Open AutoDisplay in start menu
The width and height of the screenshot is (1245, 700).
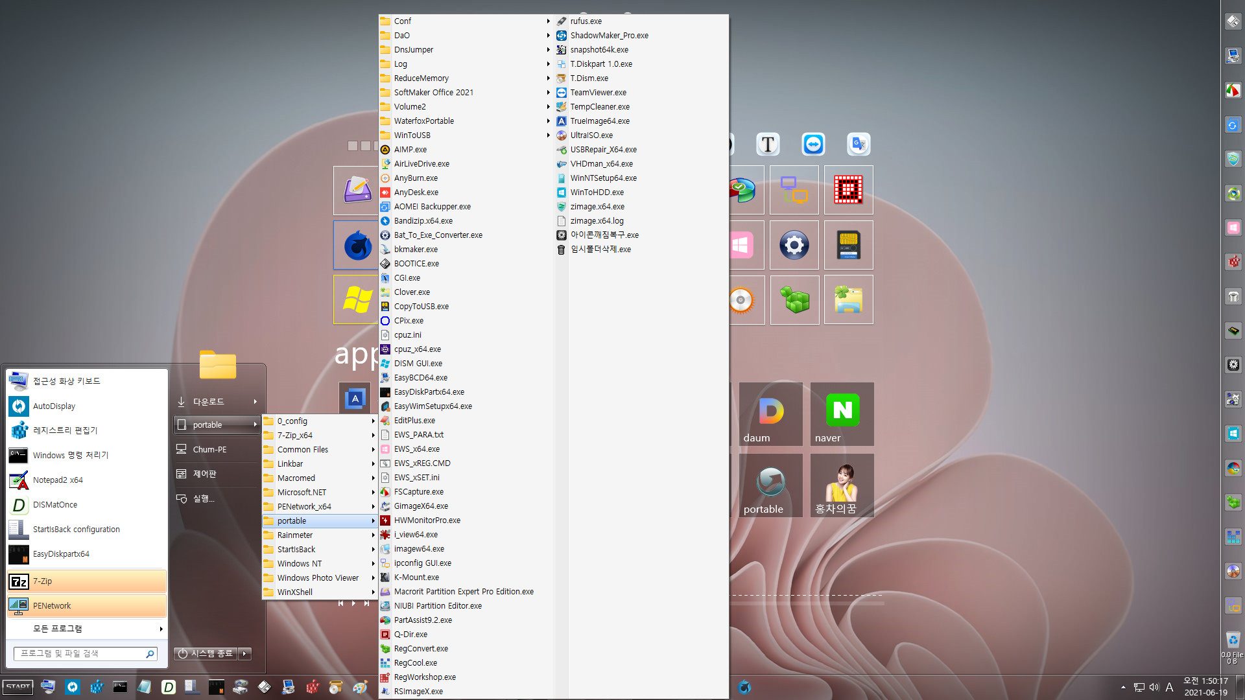pyautogui.click(x=87, y=406)
